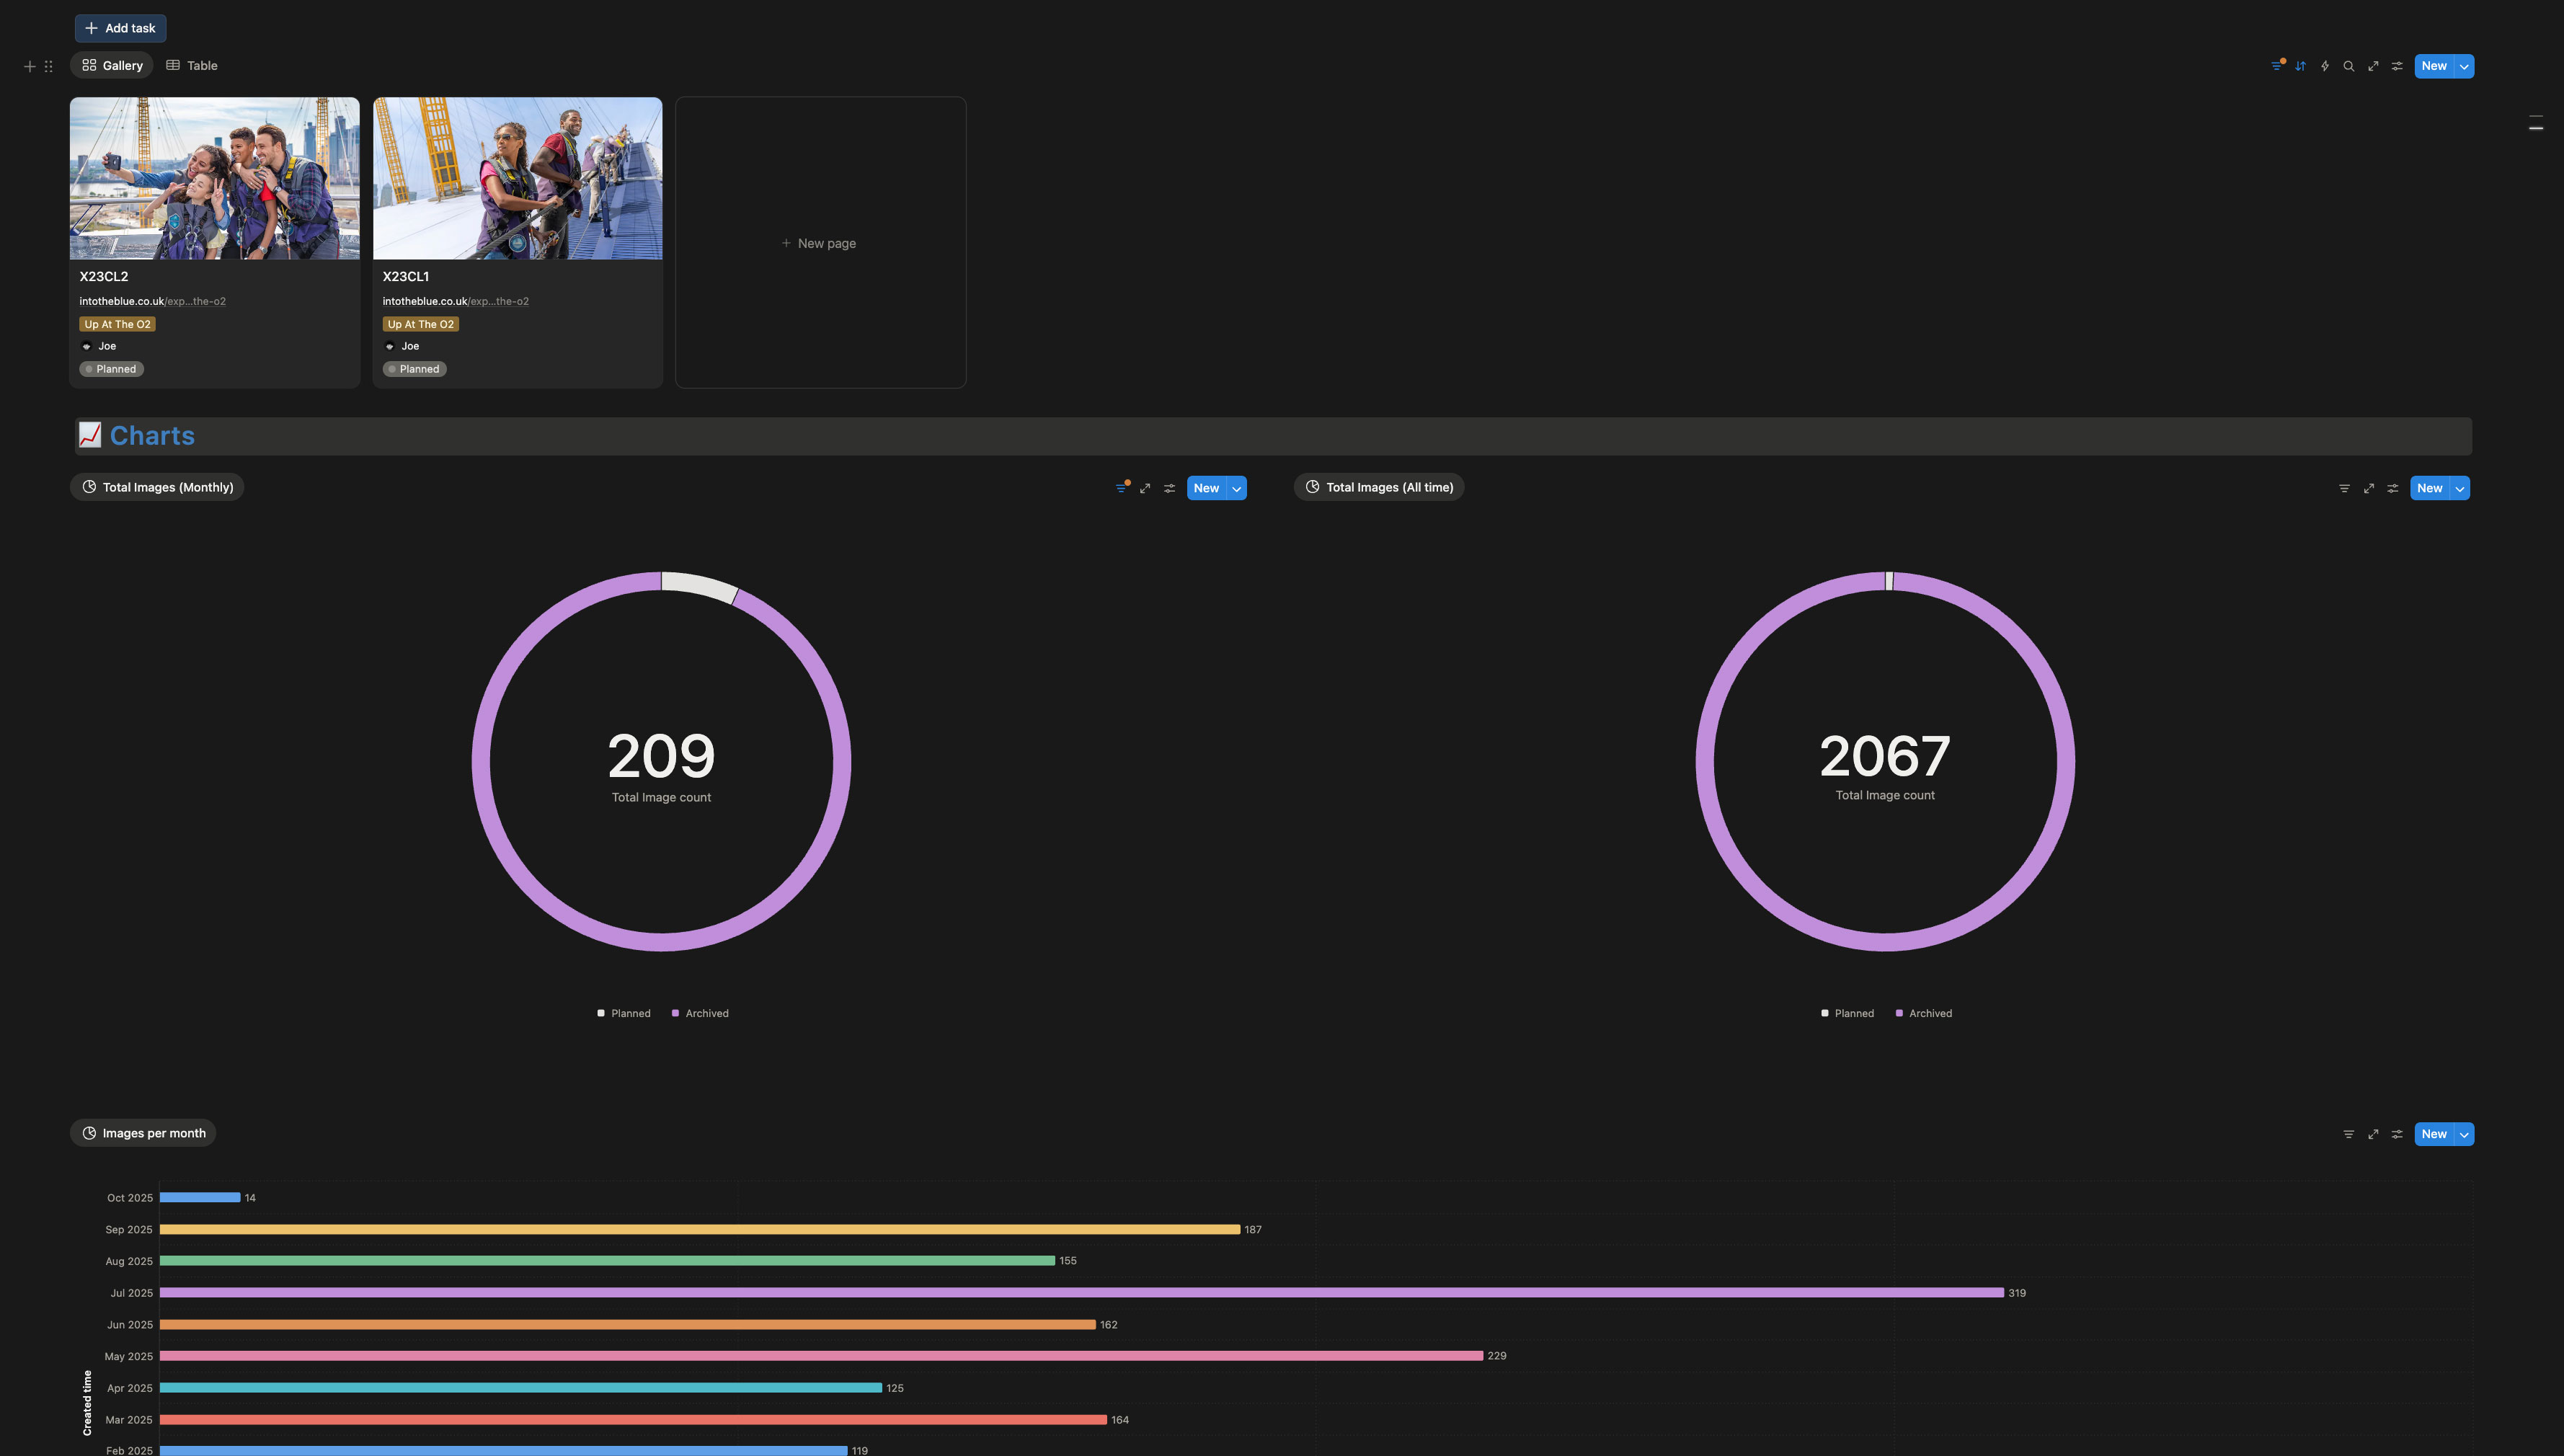
Task: Toggle the Planned legend under the monthly donut
Action: point(624,1013)
